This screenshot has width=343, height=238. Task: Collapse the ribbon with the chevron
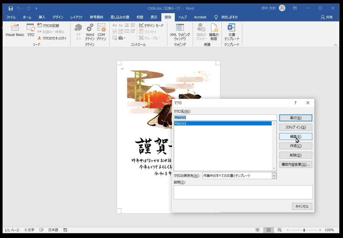tap(335, 45)
